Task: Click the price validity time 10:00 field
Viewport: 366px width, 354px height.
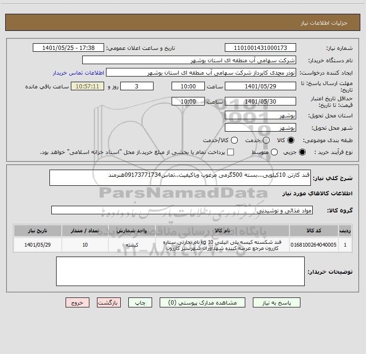Action: (188, 102)
